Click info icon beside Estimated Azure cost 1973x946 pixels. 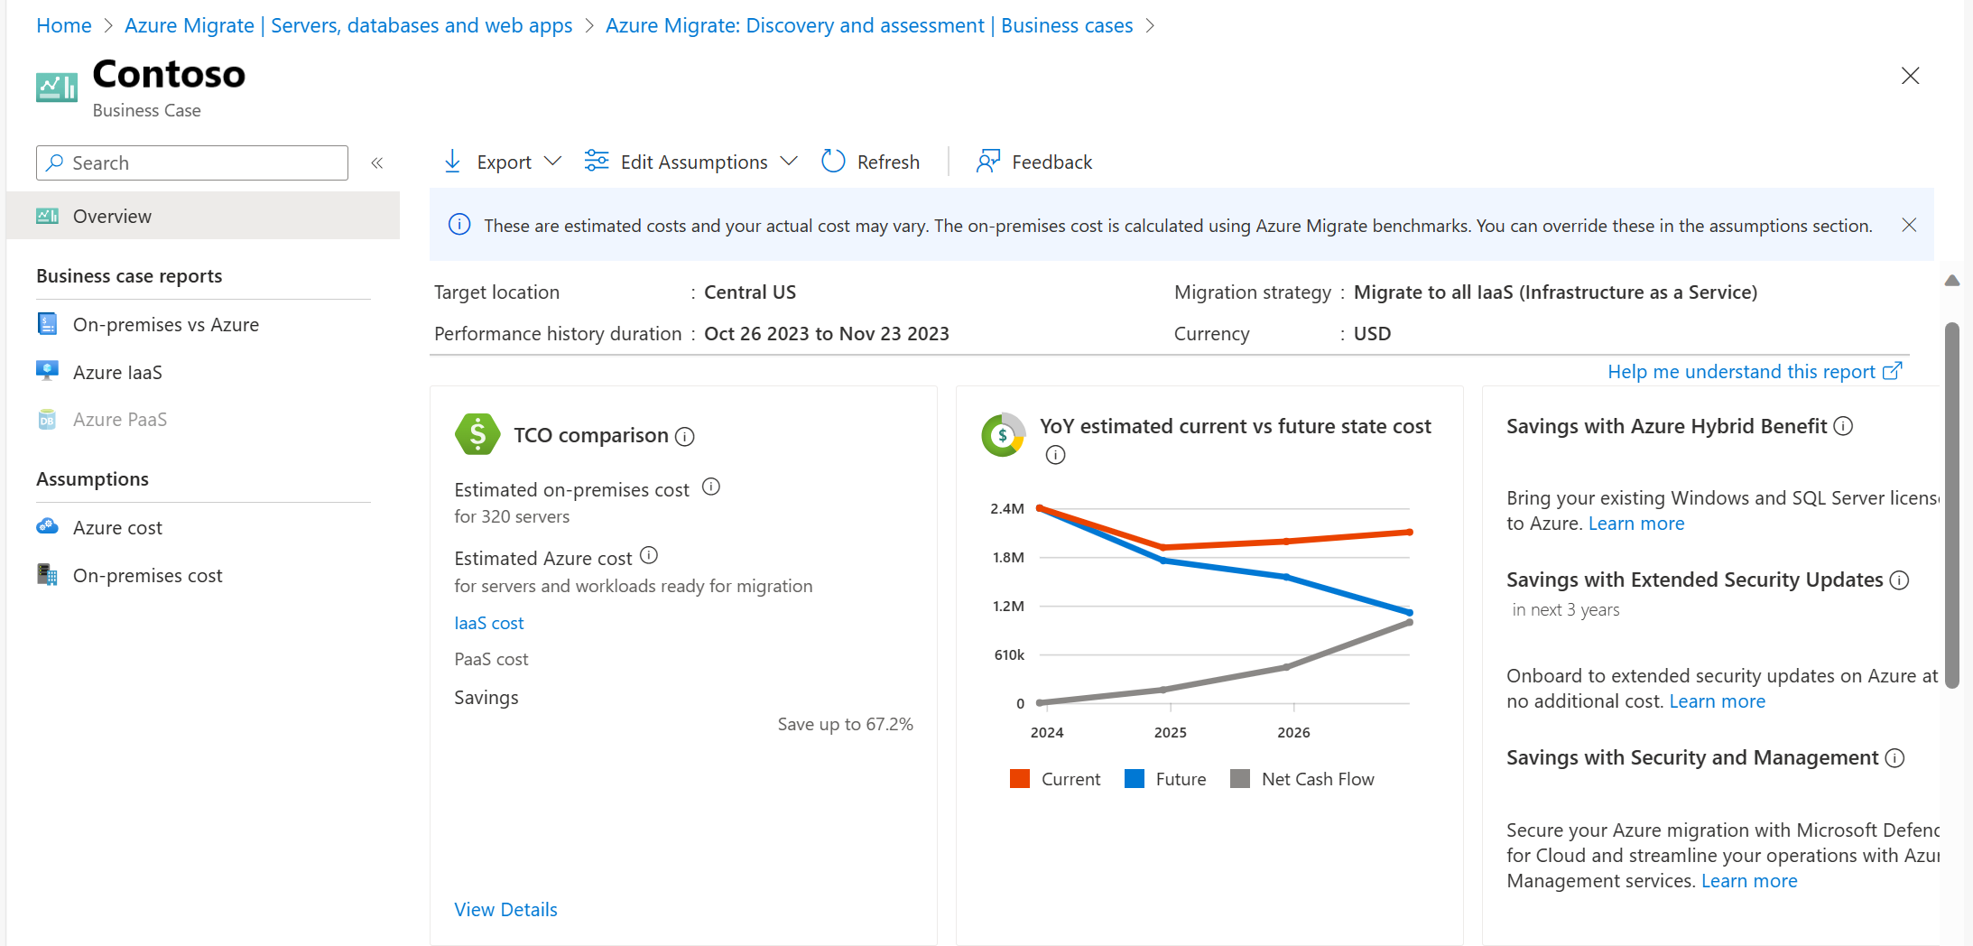pyautogui.click(x=649, y=555)
